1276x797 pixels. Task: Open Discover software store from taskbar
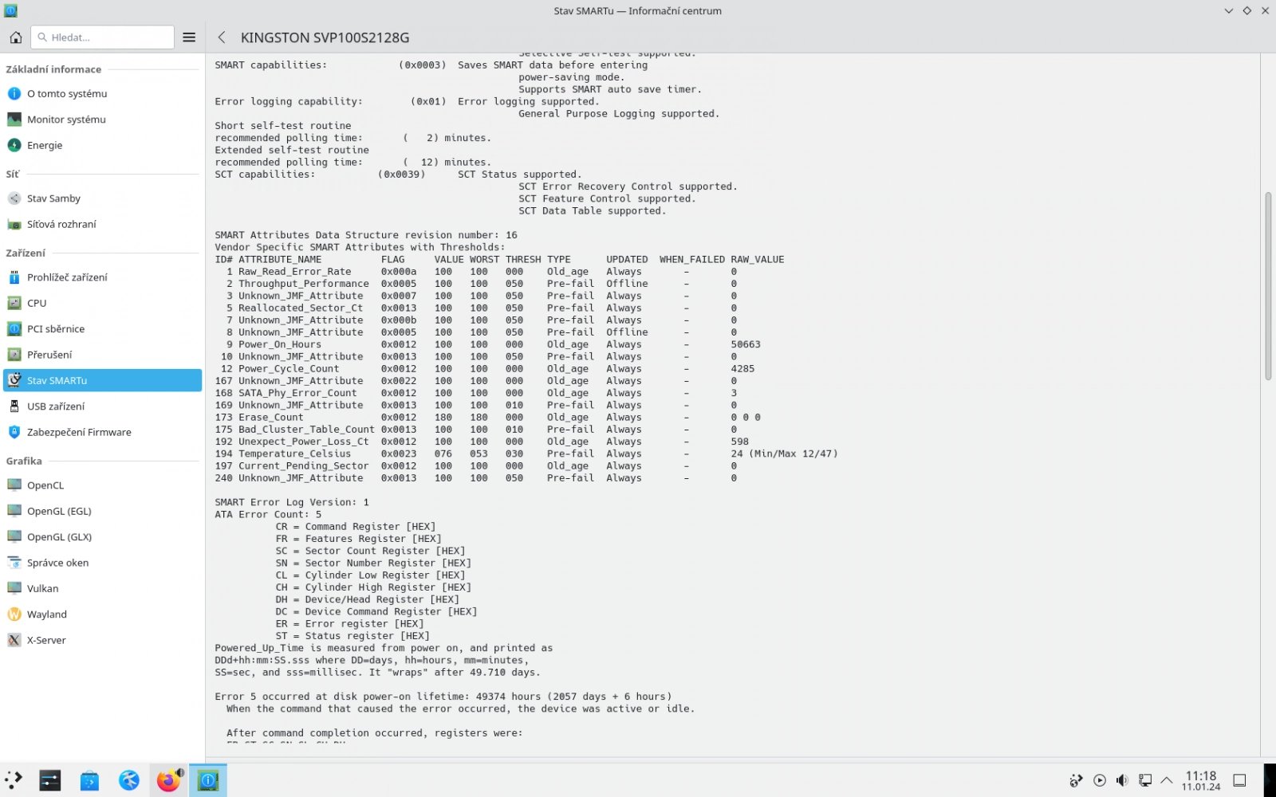[x=89, y=780]
